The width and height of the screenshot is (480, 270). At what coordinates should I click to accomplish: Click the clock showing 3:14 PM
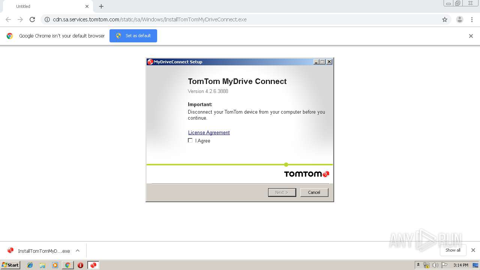tap(460, 265)
